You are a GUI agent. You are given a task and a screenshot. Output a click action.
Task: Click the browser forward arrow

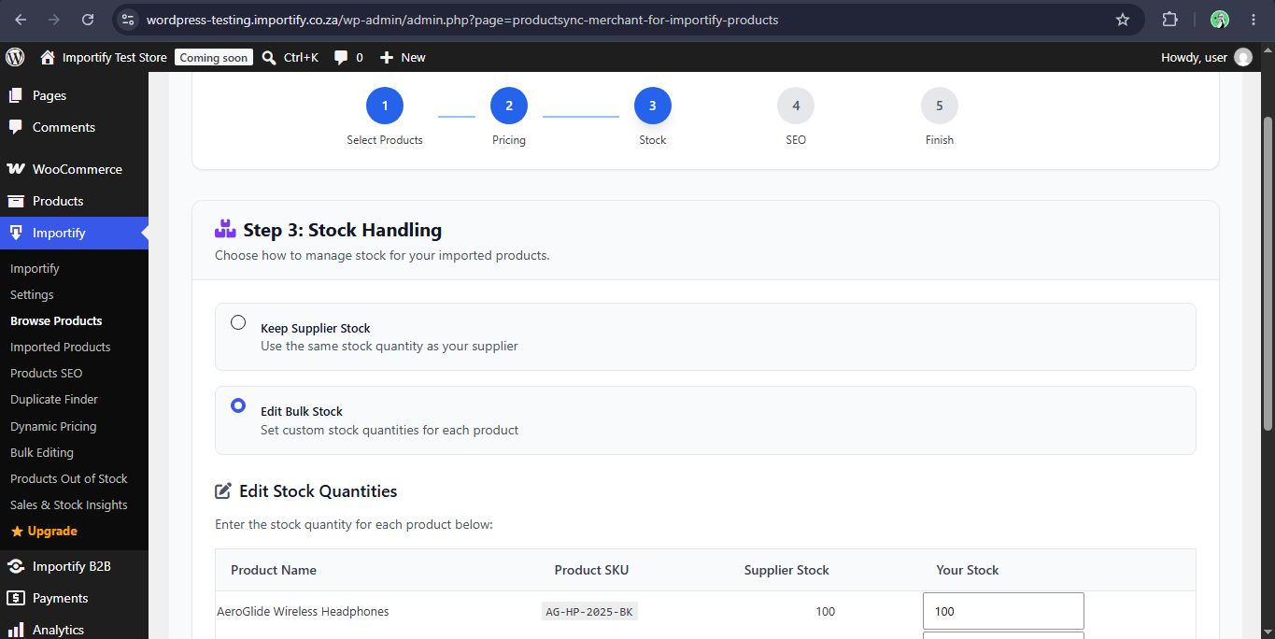54,20
